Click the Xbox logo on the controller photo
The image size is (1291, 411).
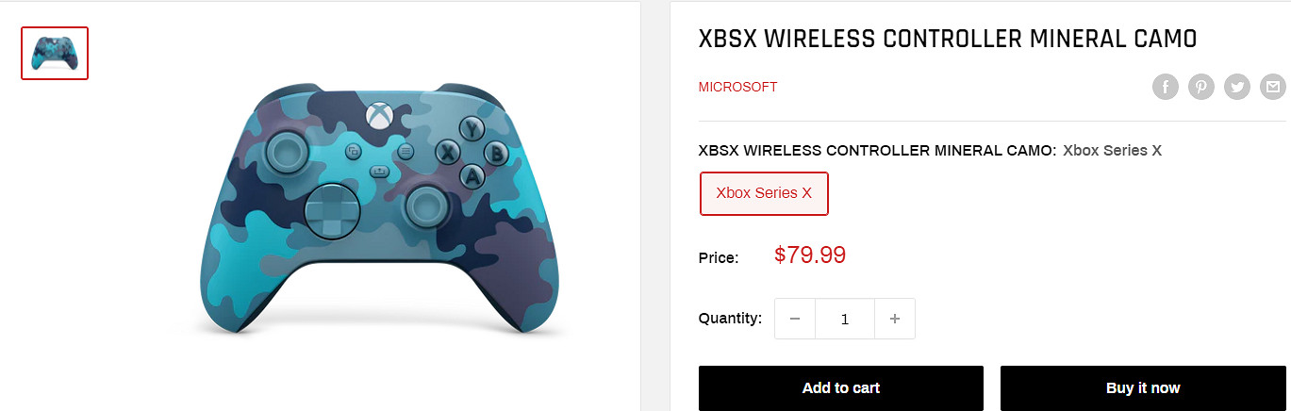[377, 115]
